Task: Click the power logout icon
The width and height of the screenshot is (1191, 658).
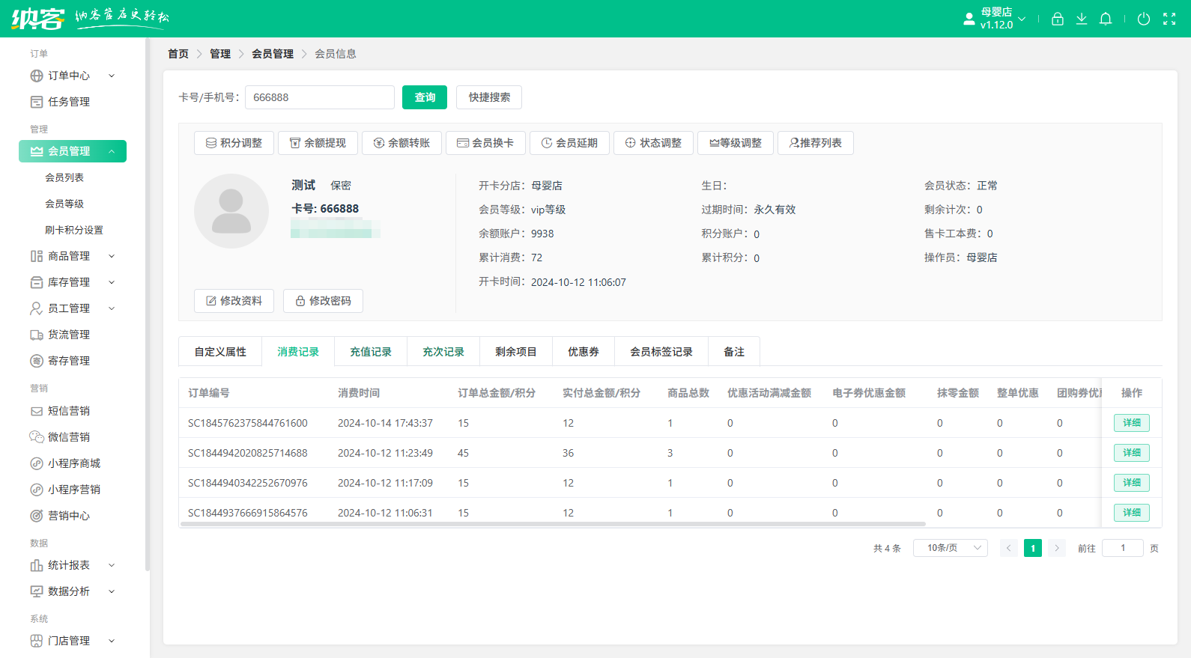Action: pyautogui.click(x=1143, y=19)
